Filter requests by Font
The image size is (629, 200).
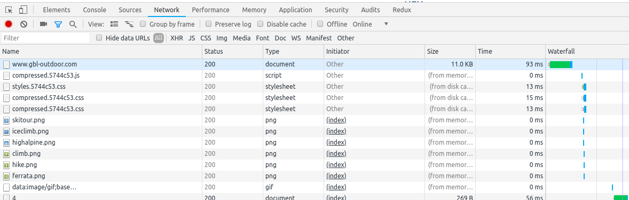pos(262,38)
